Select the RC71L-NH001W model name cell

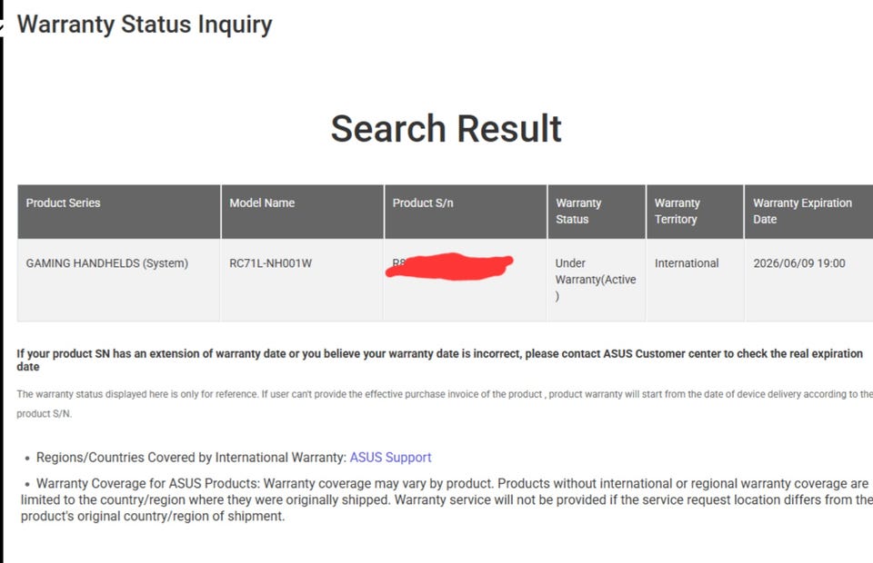(270, 264)
